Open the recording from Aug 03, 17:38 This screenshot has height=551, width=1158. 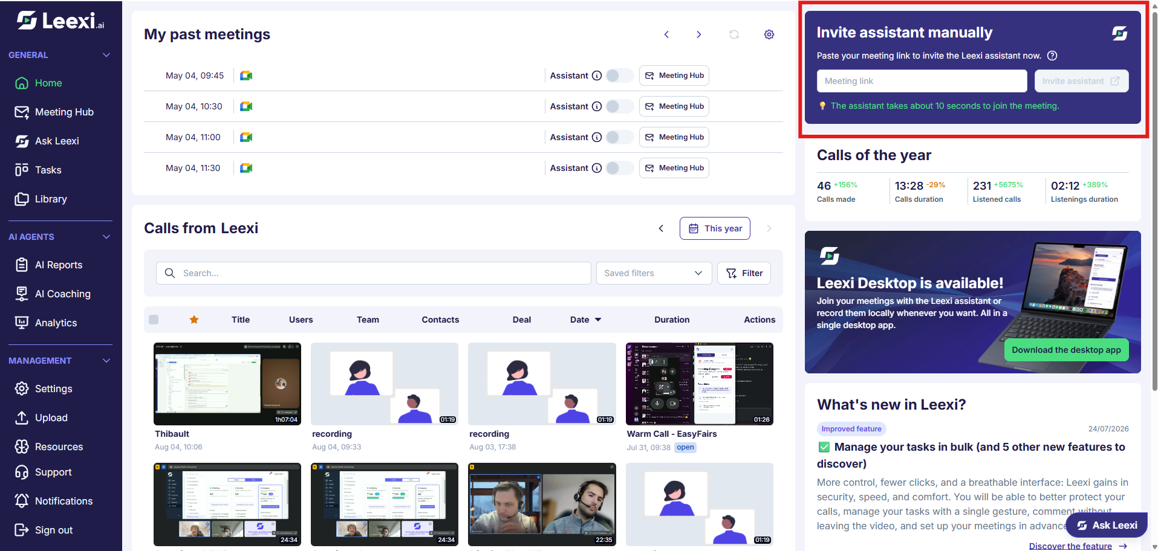click(542, 384)
